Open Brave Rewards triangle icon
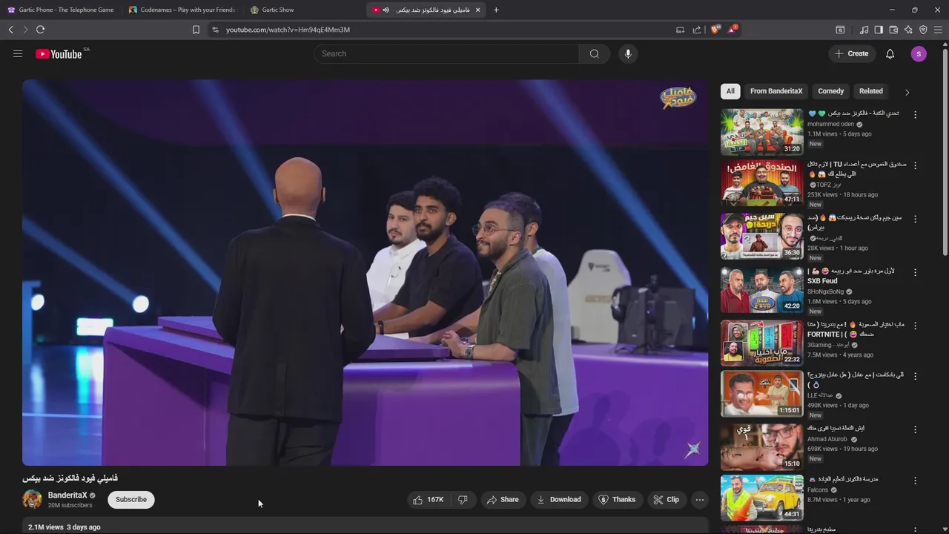Image resolution: width=949 pixels, height=534 pixels. (x=732, y=30)
